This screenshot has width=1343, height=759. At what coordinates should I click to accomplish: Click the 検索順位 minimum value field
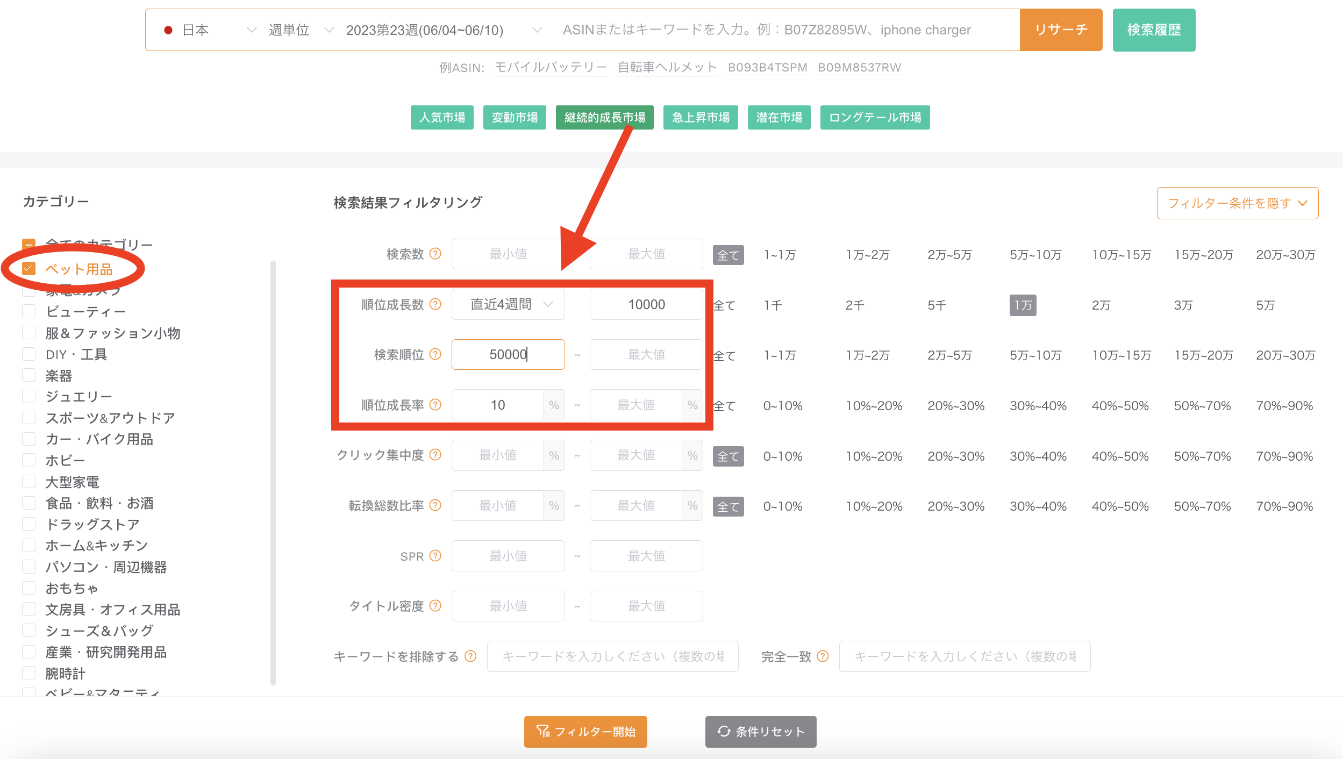[x=508, y=354]
